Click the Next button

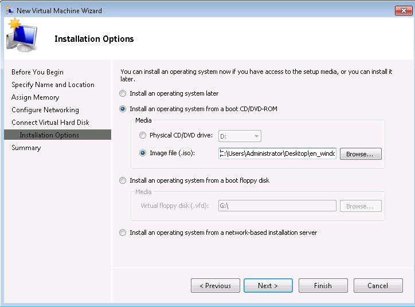(268, 286)
